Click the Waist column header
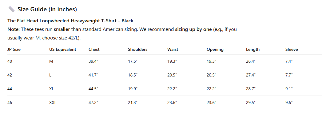Image resolution: width=326 pixels, height=123 pixels. (173, 49)
